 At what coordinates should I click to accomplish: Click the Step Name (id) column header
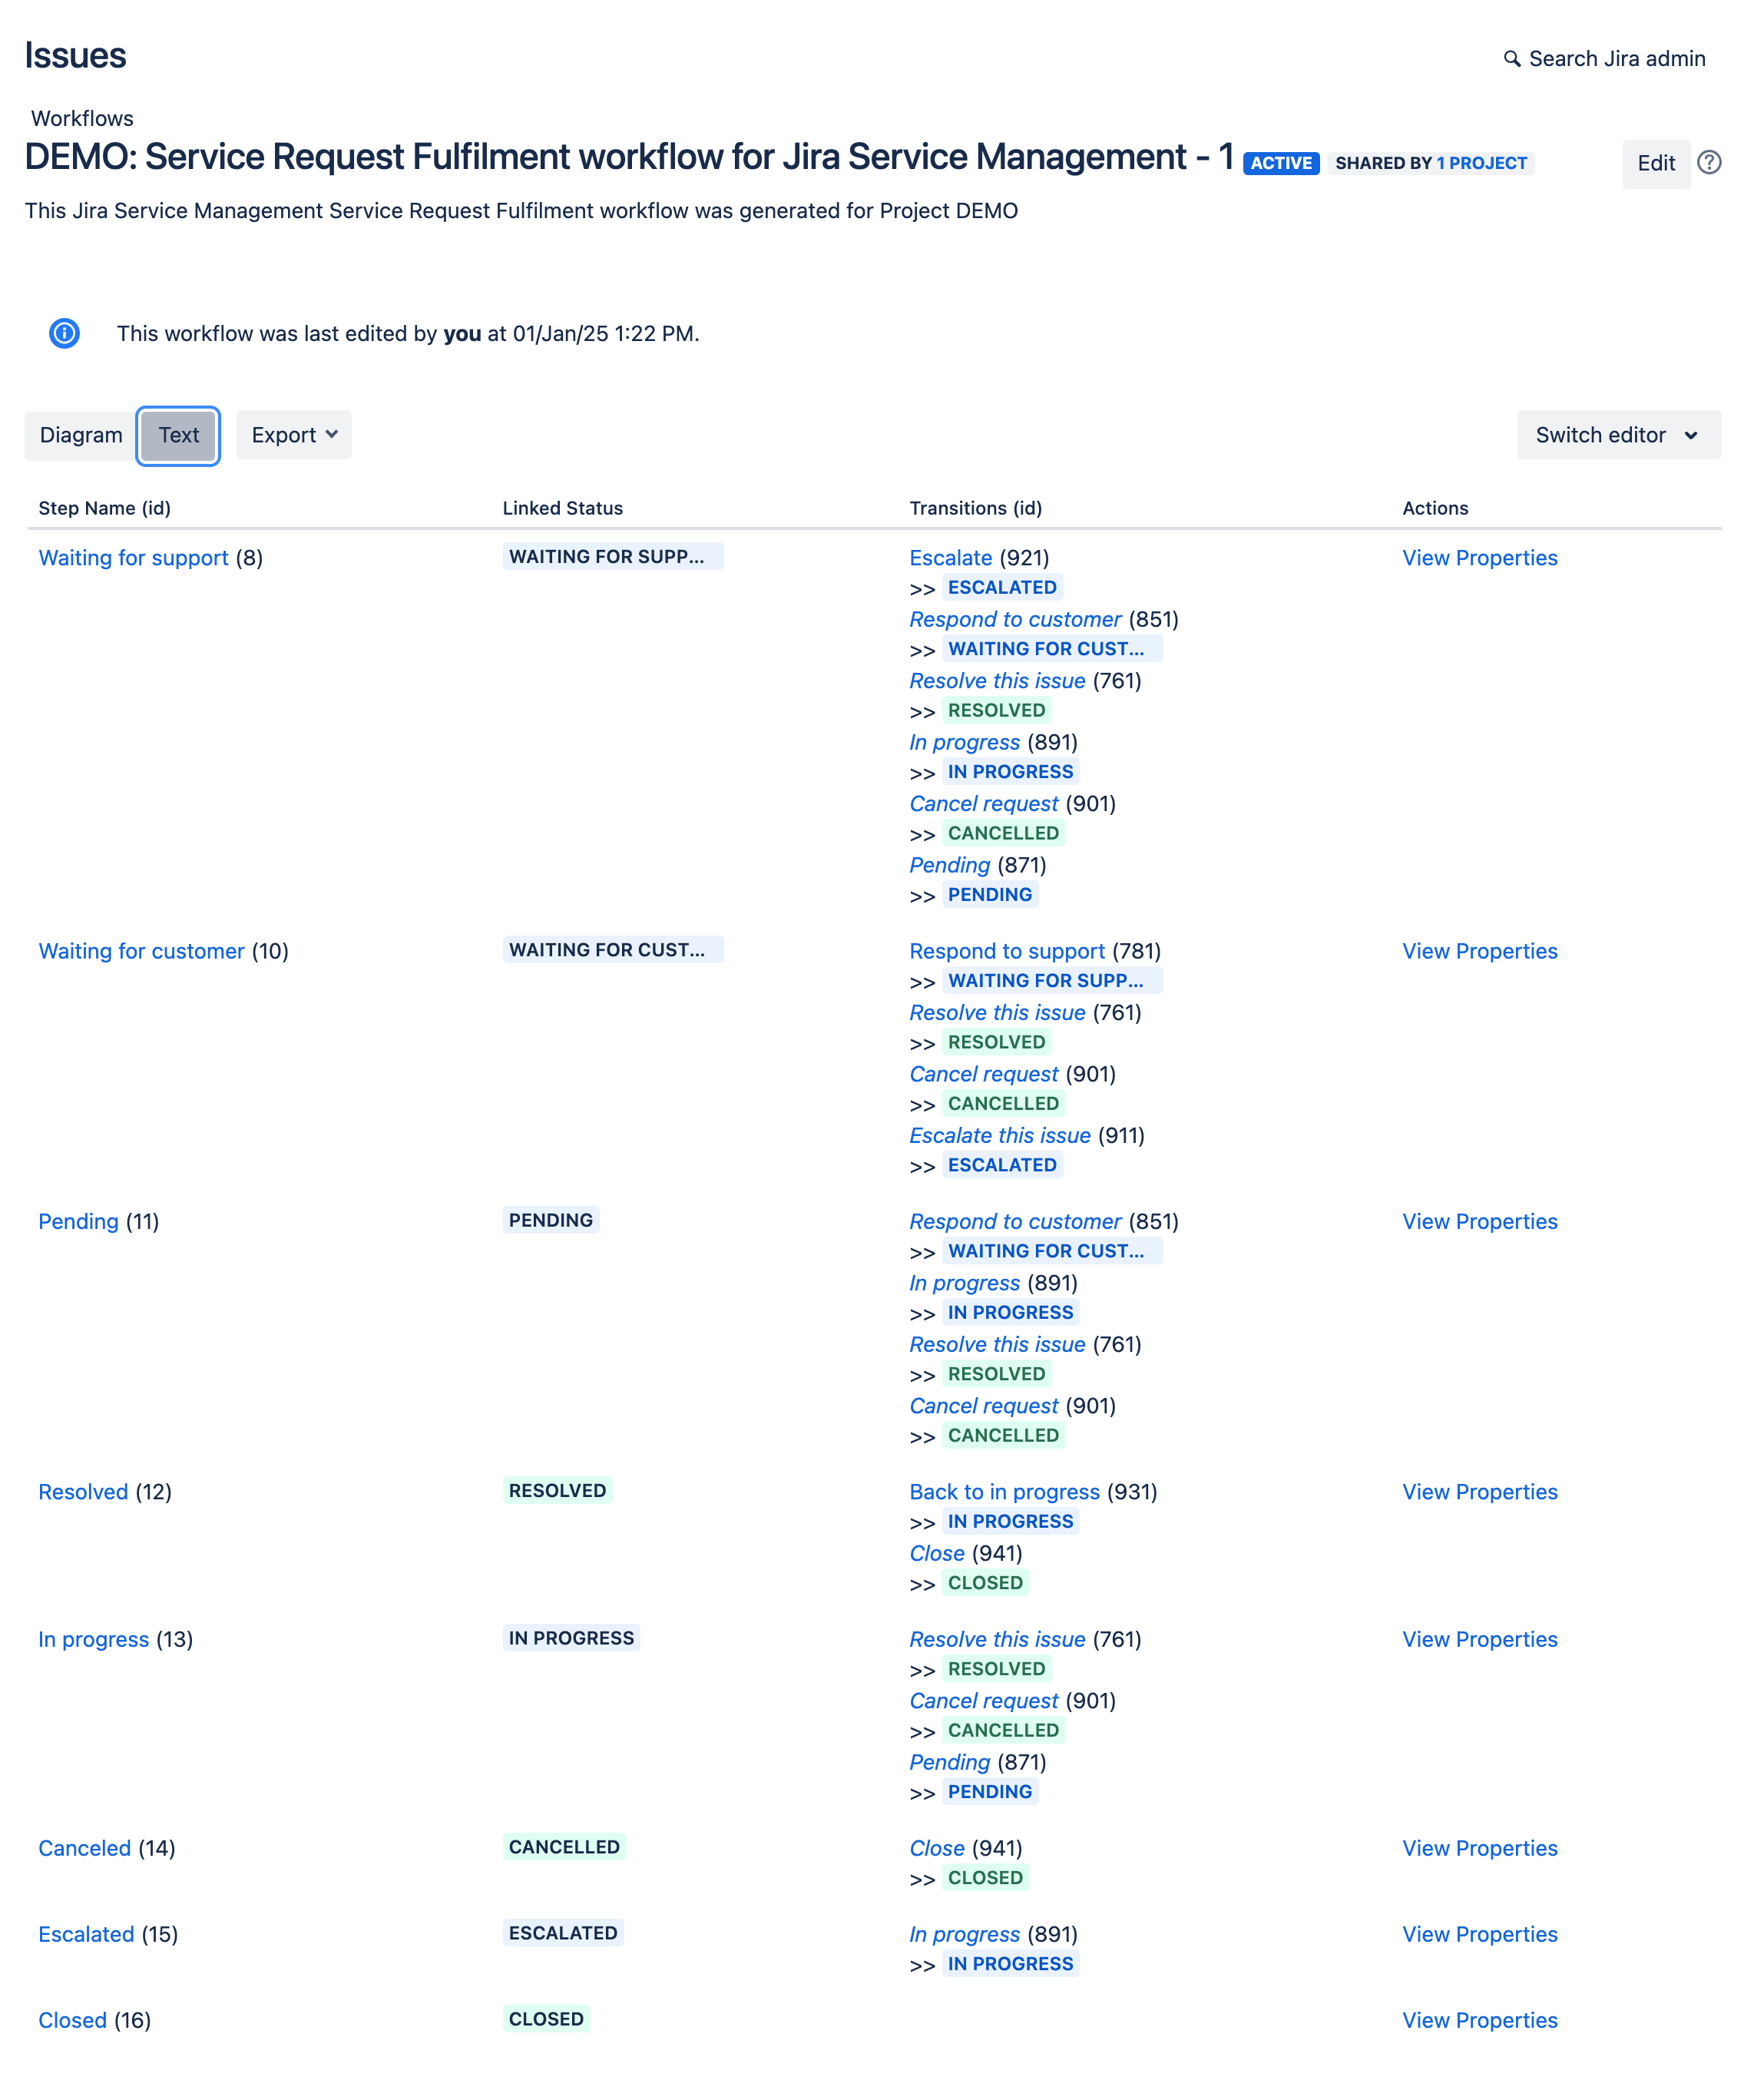coord(104,508)
